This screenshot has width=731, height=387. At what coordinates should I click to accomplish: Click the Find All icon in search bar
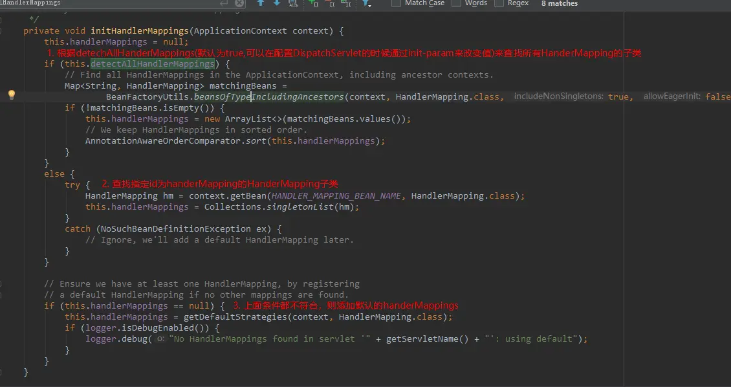coord(292,5)
